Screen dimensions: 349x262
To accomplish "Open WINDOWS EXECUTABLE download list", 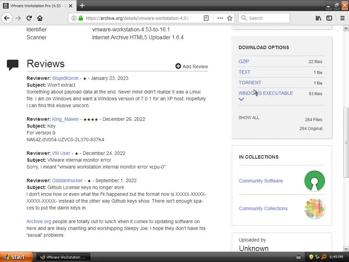I will (266, 93).
